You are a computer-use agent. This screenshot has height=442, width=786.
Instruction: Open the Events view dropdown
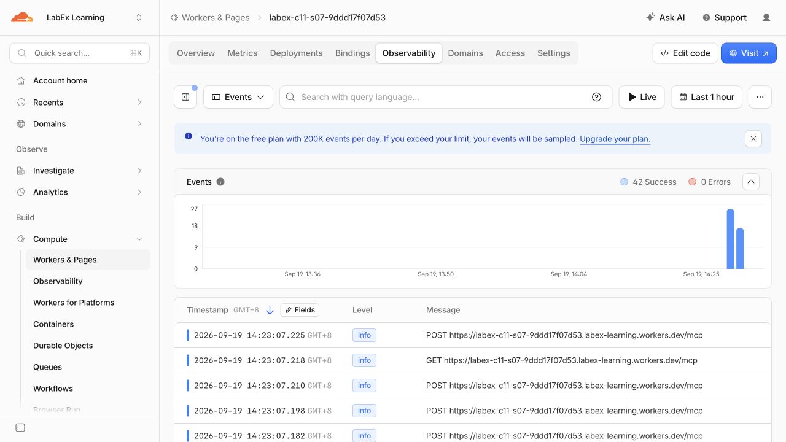(238, 97)
